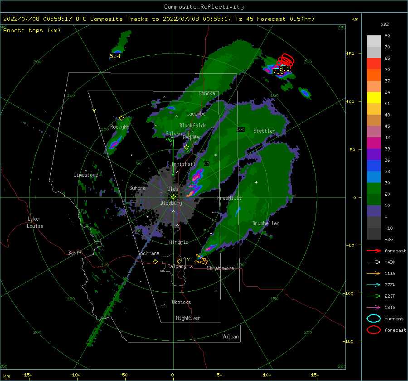The height and width of the screenshot is (381, 408).
Task: Click the yellow diamond marker near RockyMH
Action: 121,118
